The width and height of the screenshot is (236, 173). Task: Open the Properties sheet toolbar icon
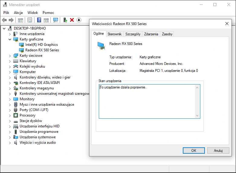point(30,20)
